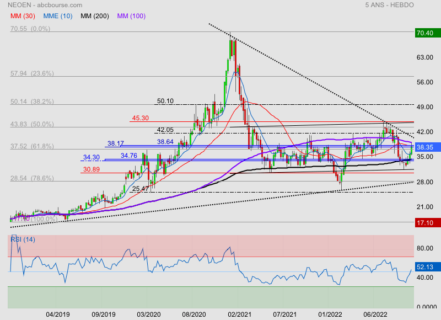Click the 80.00 RSI axis value
441x320 pixels.
(x=425, y=248)
